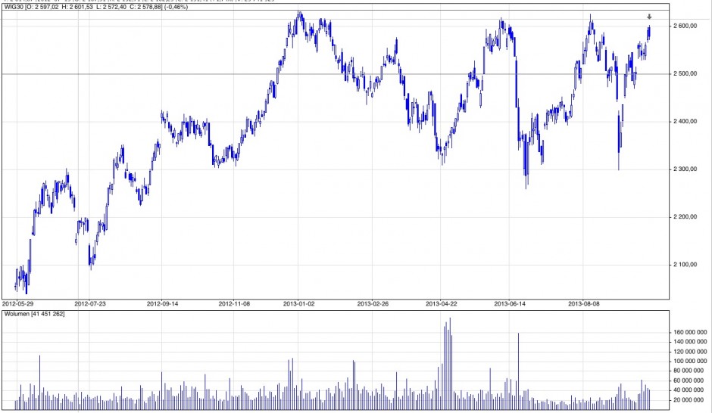Viewport: 712px width, 413px height.
Task: Click the 2 100,00 price axis label
Action: point(688,265)
